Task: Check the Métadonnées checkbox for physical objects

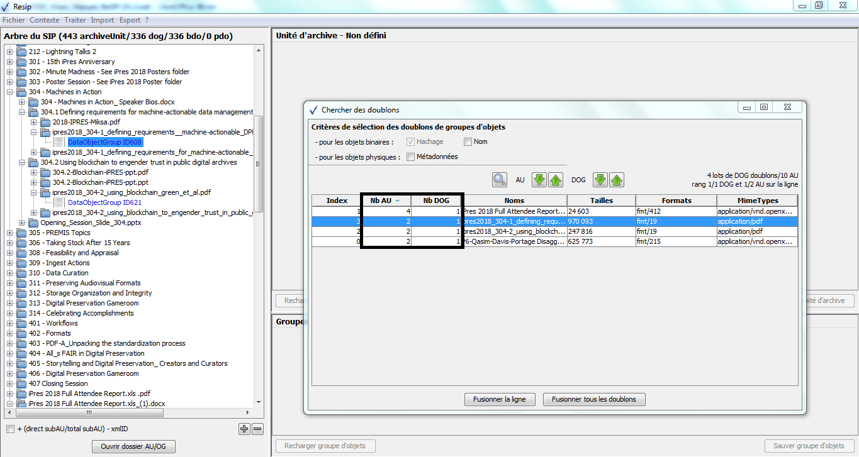Action: coord(411,157)
